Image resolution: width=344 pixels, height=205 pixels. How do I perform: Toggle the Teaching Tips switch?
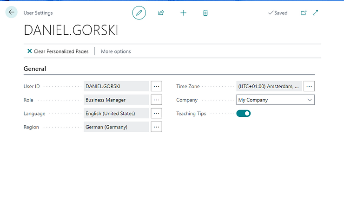coord(244,113)
